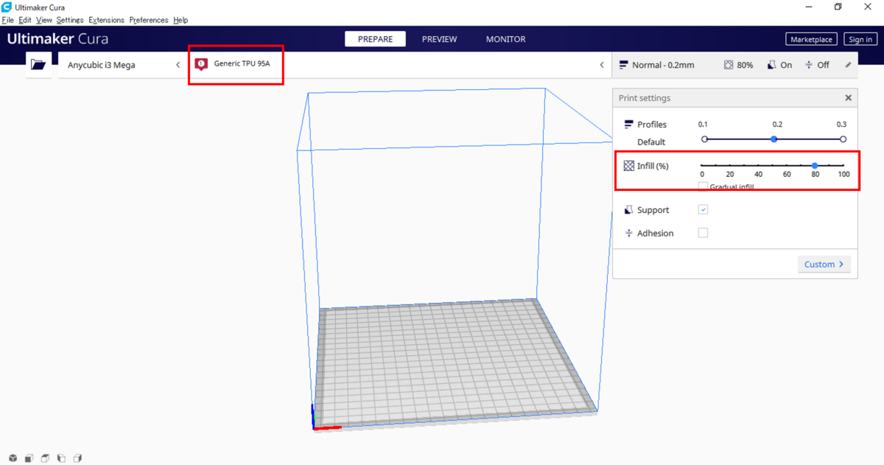Click the Generic TPU 95A material icon
884x465 pixels.
coord(201,65)
